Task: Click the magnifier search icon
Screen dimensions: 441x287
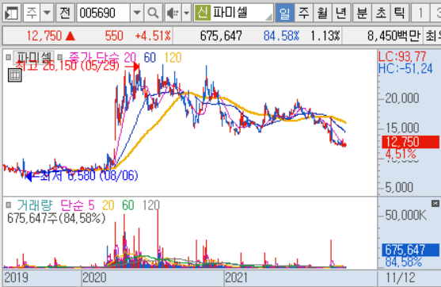Action: 154,13
